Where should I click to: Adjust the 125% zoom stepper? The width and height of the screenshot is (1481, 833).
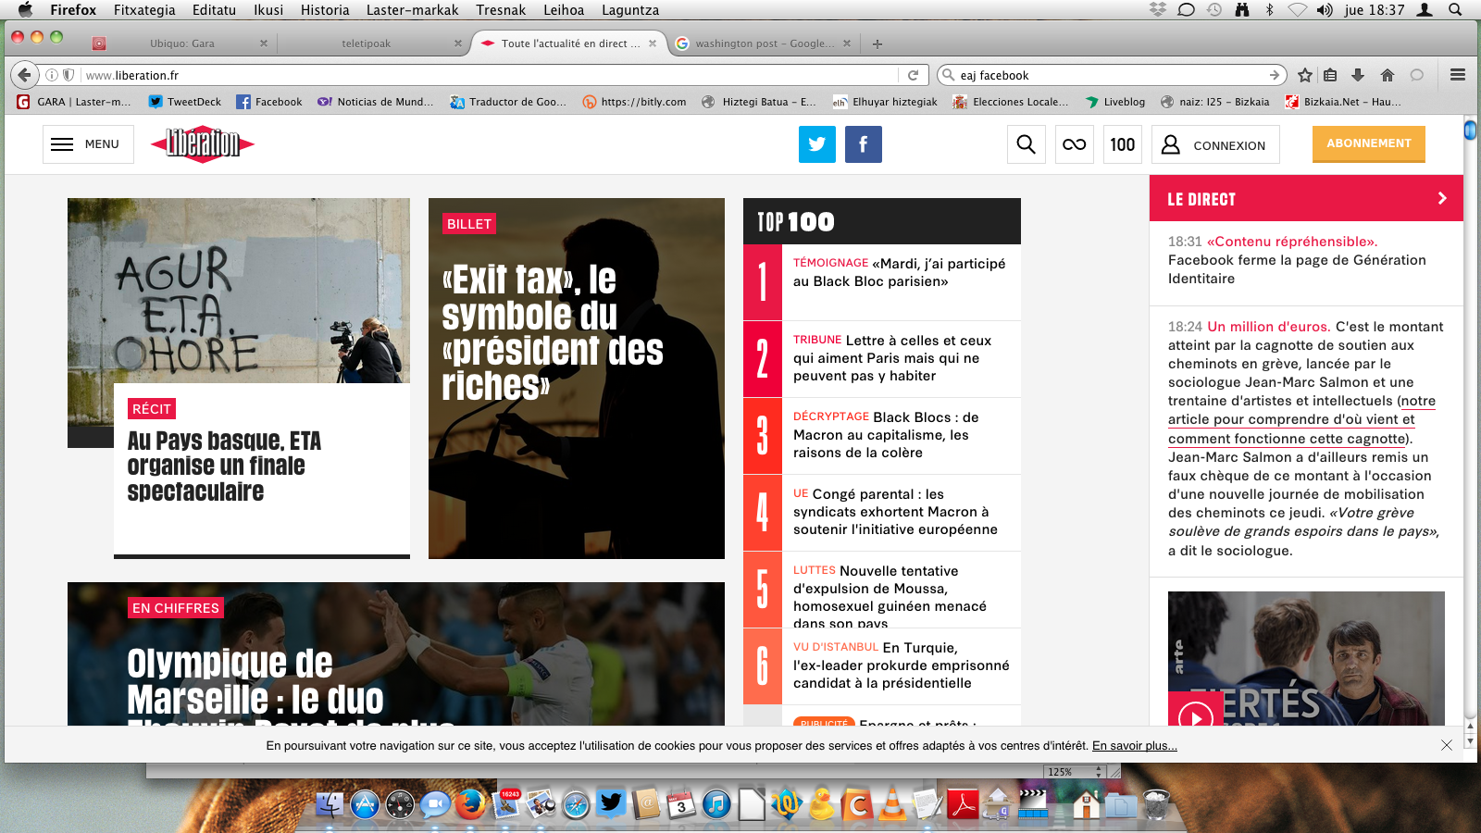tap(1099, 772)
